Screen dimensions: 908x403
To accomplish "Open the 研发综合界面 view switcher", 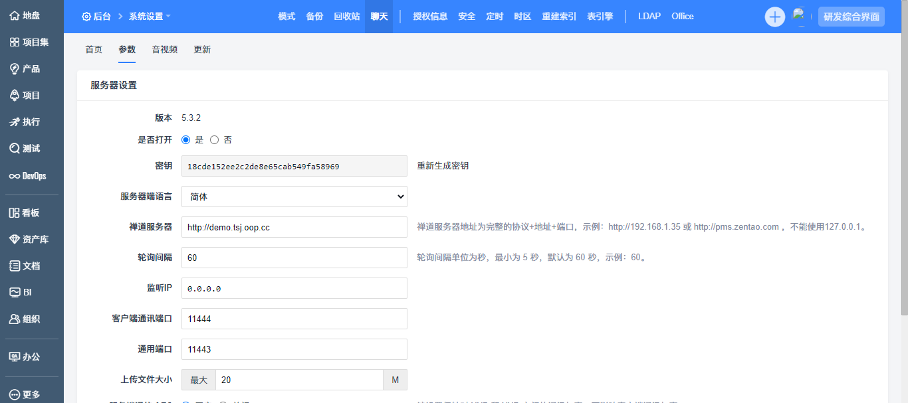I will pos(851,17).
